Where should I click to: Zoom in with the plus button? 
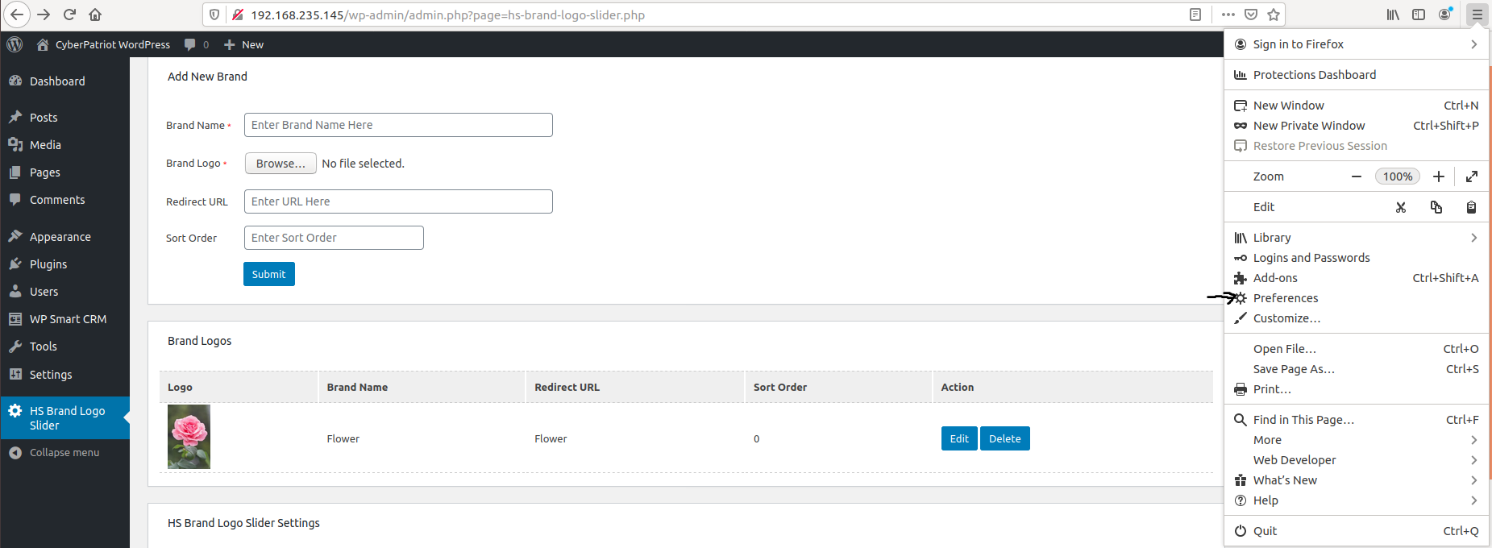pyautogui.click(x=1438, y=176)
